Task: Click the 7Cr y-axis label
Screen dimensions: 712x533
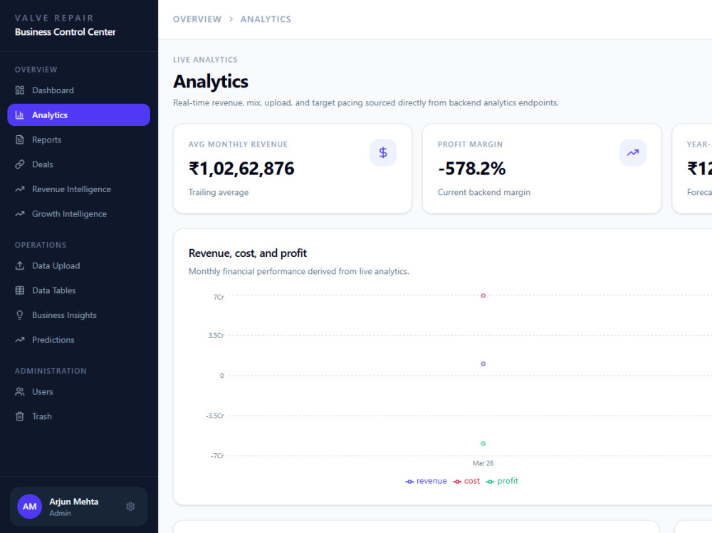Action: click(219, 297)
